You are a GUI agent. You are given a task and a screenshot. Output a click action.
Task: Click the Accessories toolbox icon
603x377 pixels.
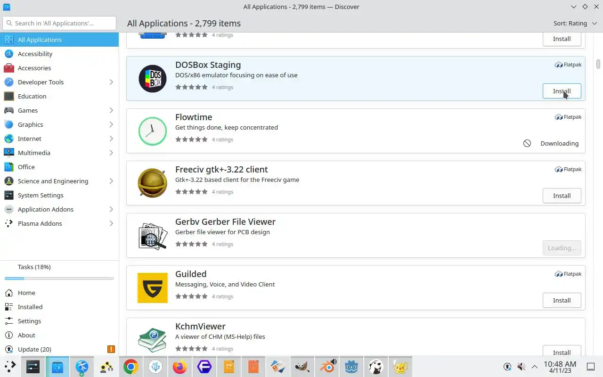(x=8, y=68)
